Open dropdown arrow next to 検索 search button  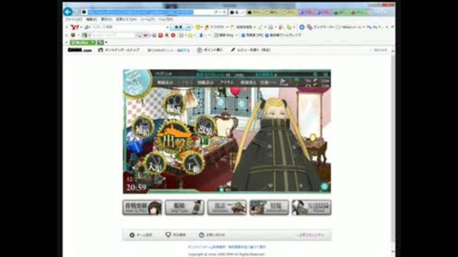189,27
